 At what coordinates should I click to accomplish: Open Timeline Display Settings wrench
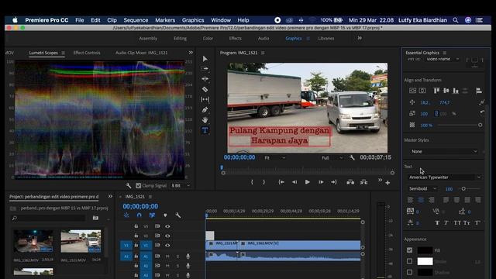coord(177,215)
